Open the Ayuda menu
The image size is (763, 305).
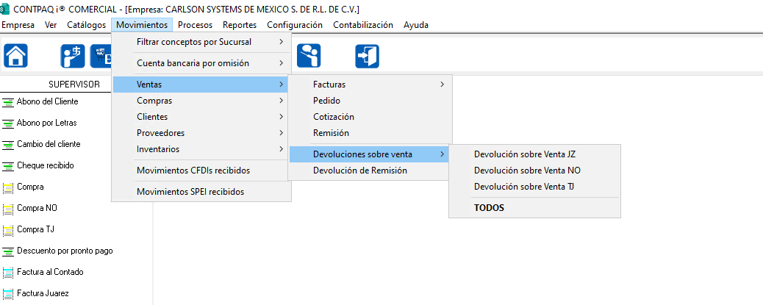pyautogui.click(x=416, y=25)
